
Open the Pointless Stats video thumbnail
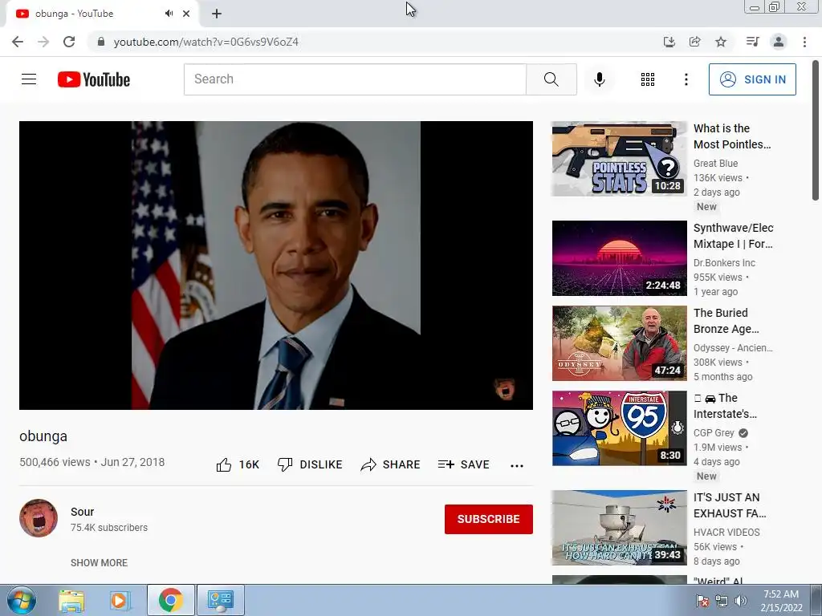(x=619, y=159)
